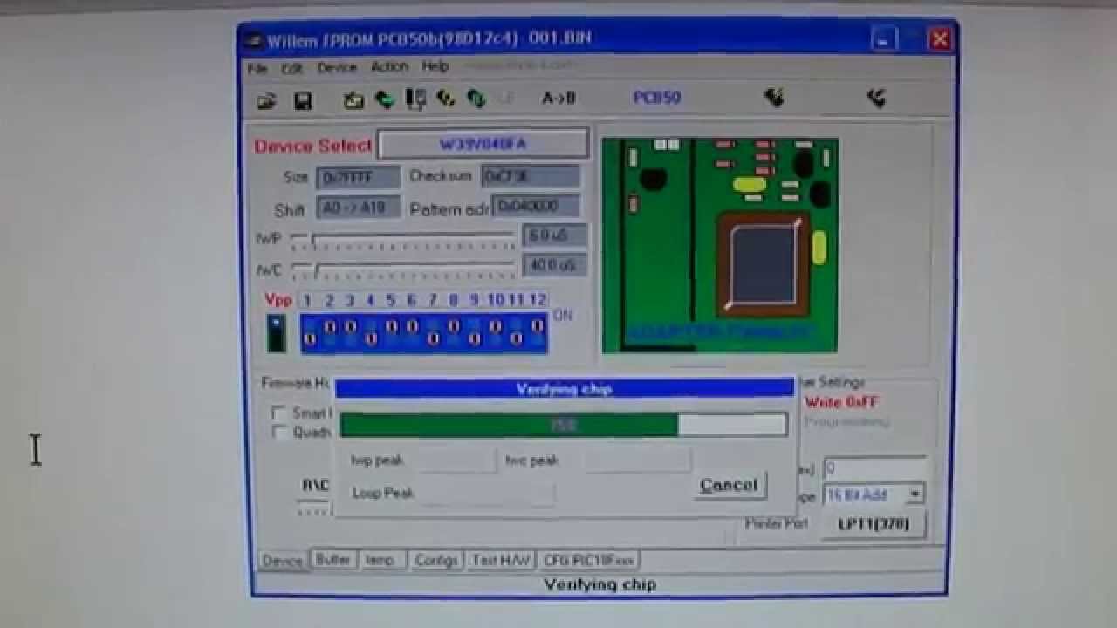Click the W39V040FA device select button
1117x628 pixels.
pyautogui.click(x=483, y=145)
